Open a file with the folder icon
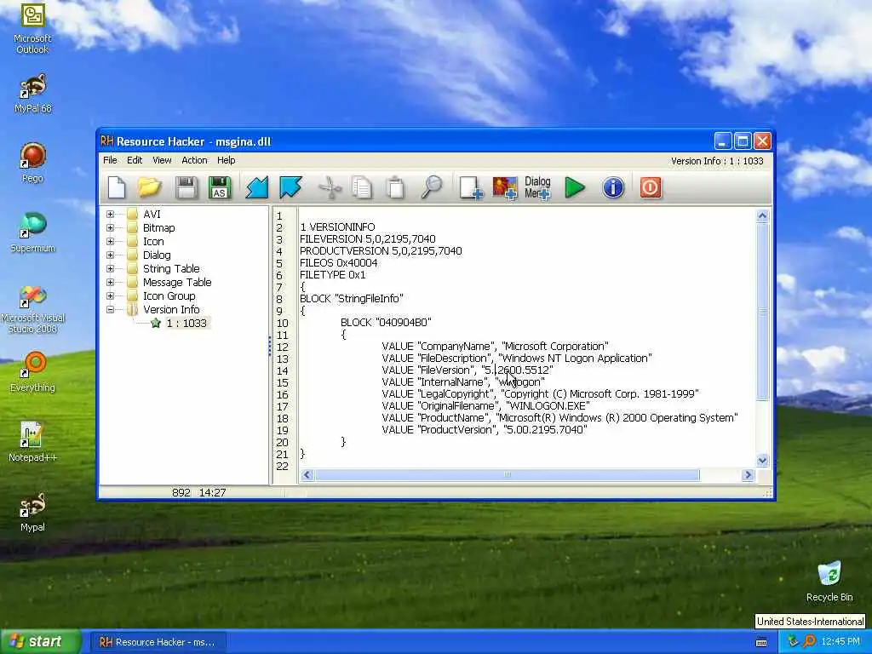 [x=150, y=187]
